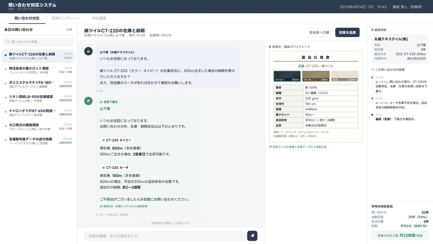The width and height of the screenshot is (433, 244).
Task: Open inquiry ナイロンタフタNT-65の用途
Action: tap(38, 113)
